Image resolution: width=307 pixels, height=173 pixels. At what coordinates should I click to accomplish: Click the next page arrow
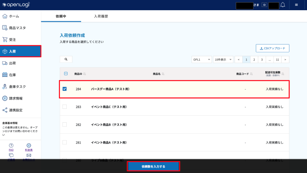285,59
